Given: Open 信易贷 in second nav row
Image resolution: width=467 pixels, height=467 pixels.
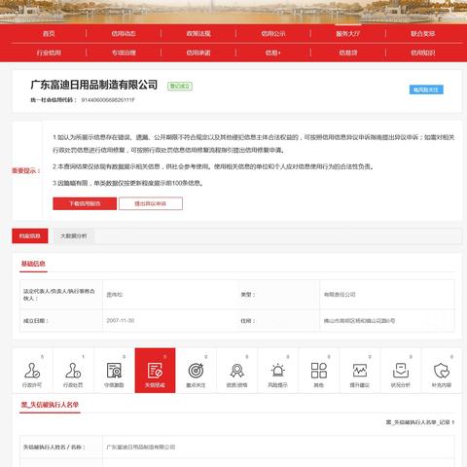Looking at the screenshot, I should pyautogui.click(x=348, y=53).
